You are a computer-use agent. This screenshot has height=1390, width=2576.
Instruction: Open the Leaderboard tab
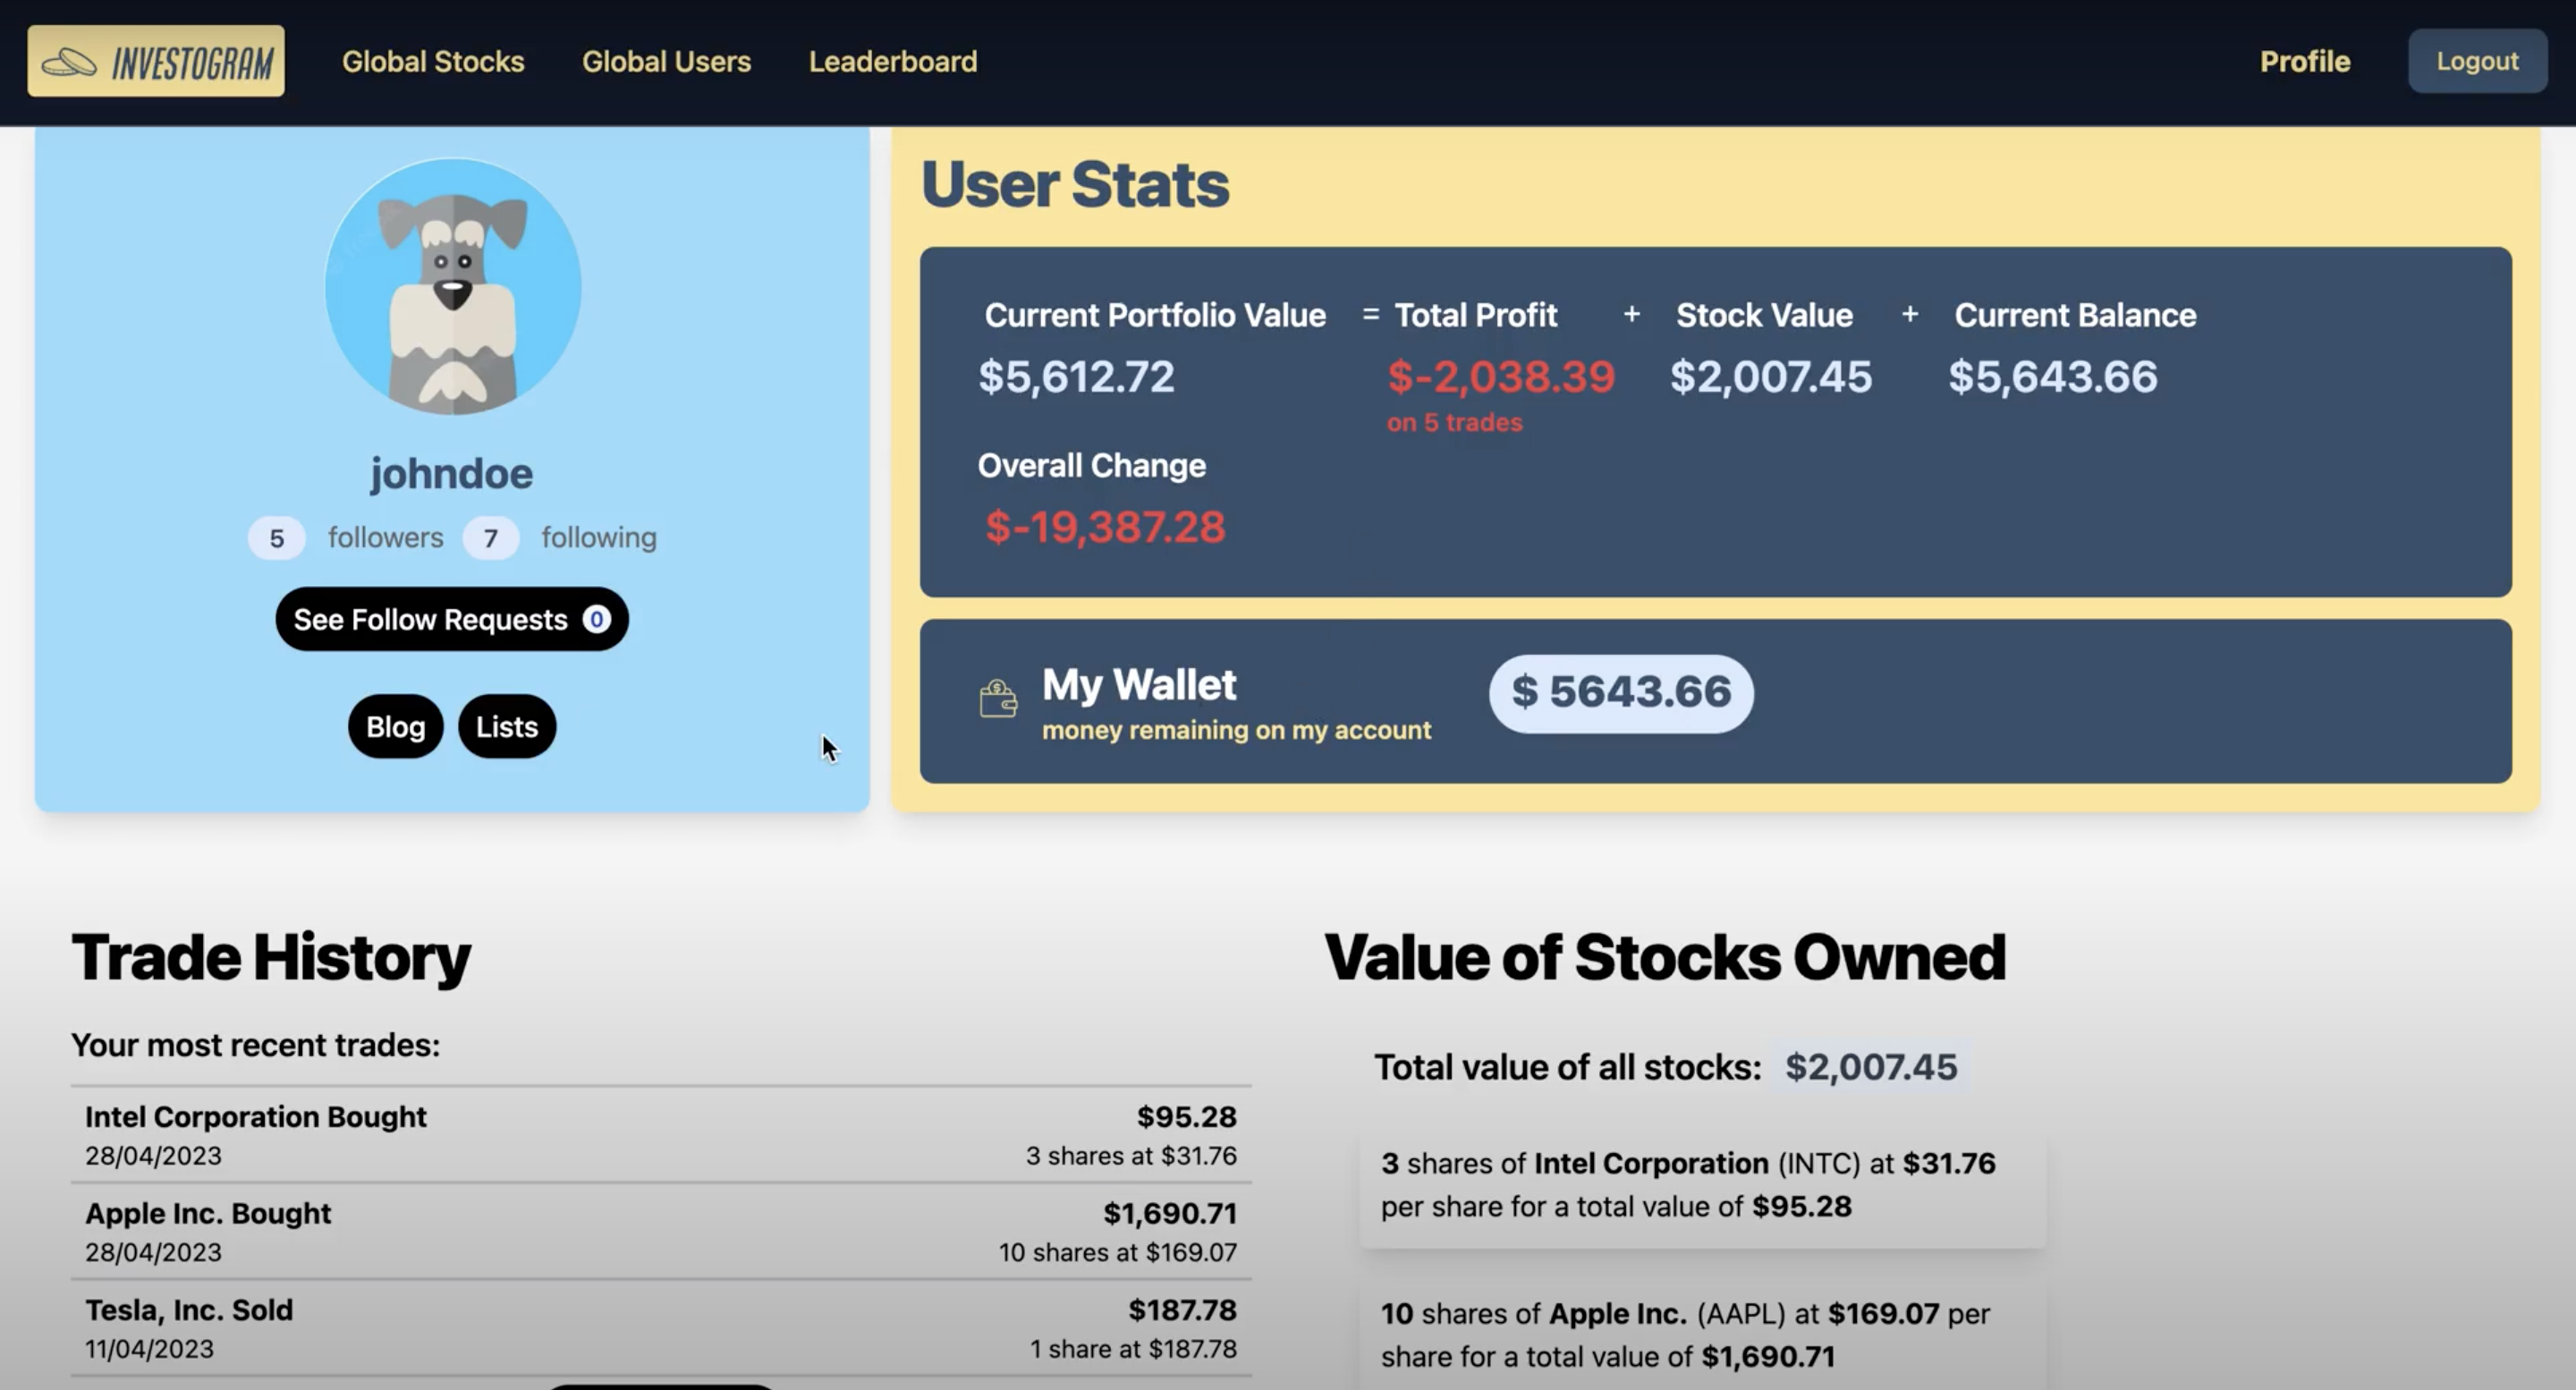[893, 62]
